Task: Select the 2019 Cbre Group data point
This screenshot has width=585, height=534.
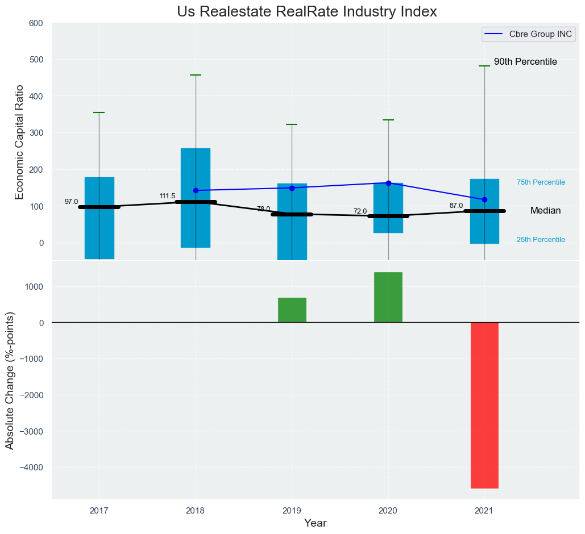Action: coord(292,188)
